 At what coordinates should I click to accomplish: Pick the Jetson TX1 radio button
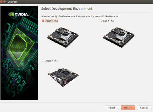(x=43, y=61)
